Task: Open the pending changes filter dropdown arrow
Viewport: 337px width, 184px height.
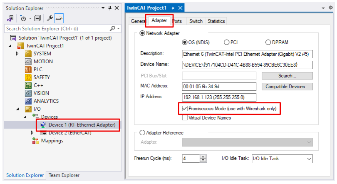Action: click(30, 18)
